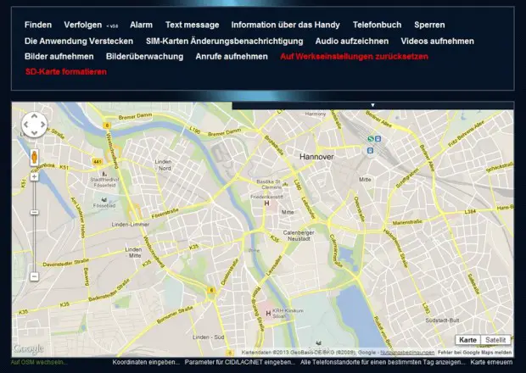
Task: Open SIM-Karten Änderungsbenachrichtigung
Action: (x=225, y=42)
